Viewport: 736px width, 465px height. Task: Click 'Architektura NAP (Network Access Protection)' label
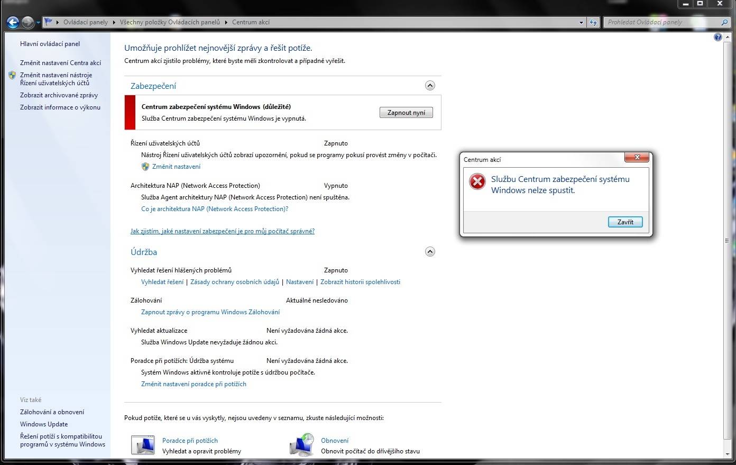coord(195,186)
